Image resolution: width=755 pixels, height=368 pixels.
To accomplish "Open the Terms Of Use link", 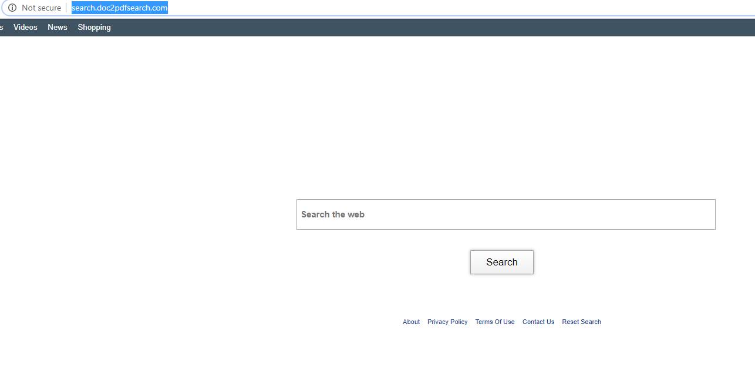I will click(x=495, y=322).
